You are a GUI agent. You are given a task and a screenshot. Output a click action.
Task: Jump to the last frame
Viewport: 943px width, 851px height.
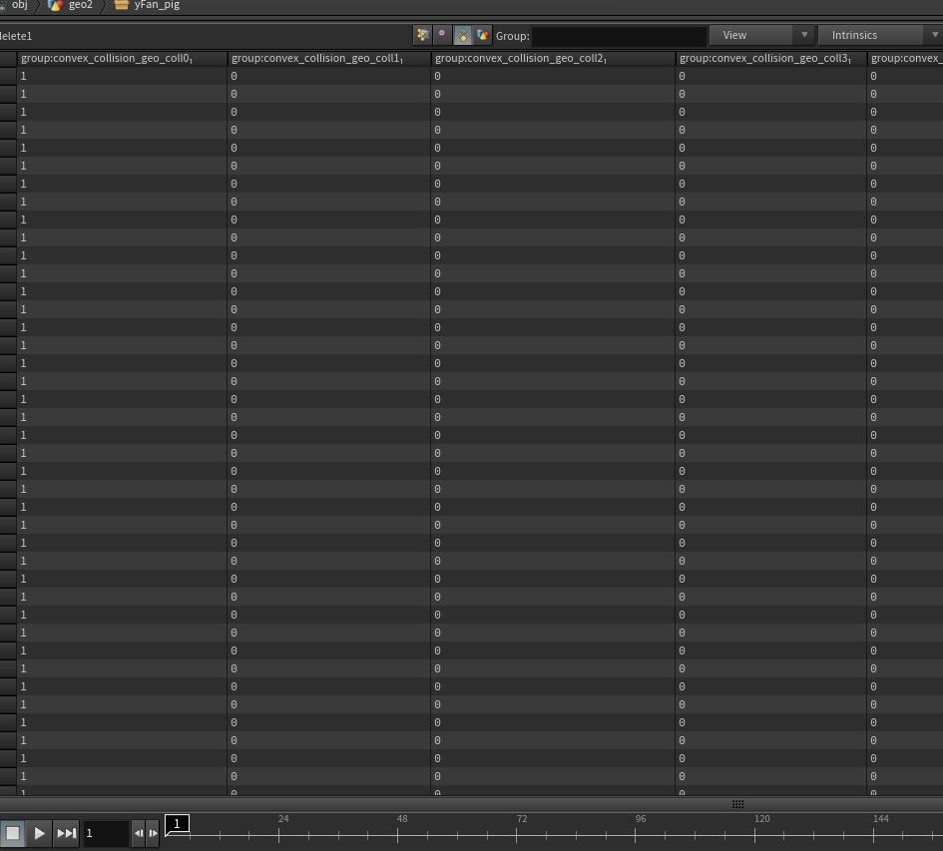66,833
